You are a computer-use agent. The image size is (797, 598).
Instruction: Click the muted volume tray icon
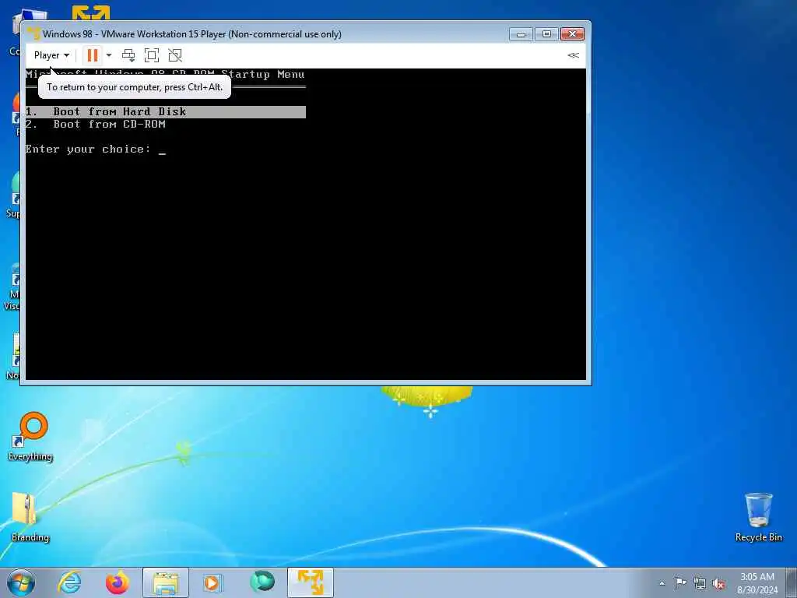coord(718,583)
